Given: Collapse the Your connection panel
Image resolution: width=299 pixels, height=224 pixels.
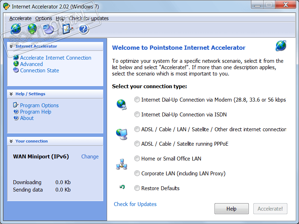Looking at the screenshot, I should tap(11, 141).
